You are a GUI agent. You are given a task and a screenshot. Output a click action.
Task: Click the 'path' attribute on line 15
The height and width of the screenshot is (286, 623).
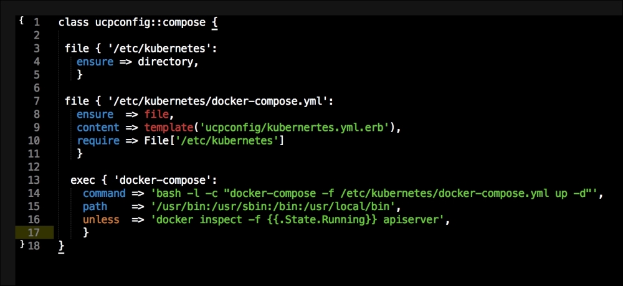click(x=95, y=206)
